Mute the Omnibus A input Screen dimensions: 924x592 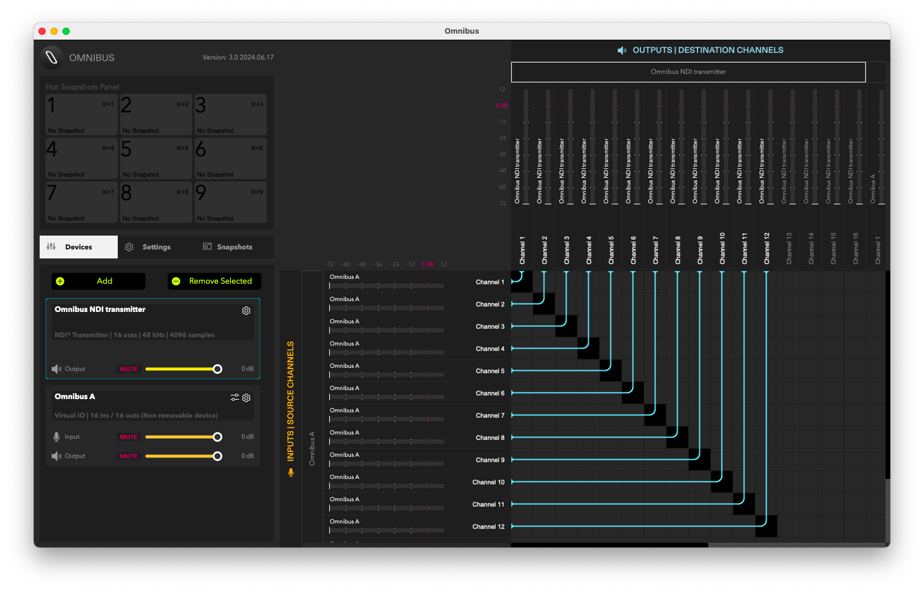129,437
